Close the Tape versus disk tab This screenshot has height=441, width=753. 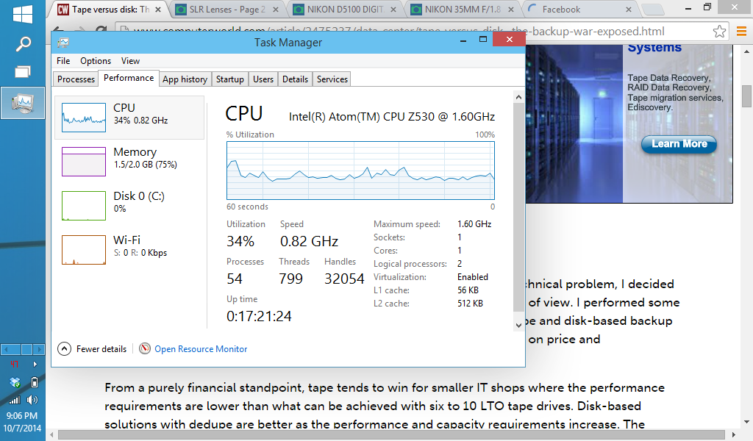(x=158, y=10)
